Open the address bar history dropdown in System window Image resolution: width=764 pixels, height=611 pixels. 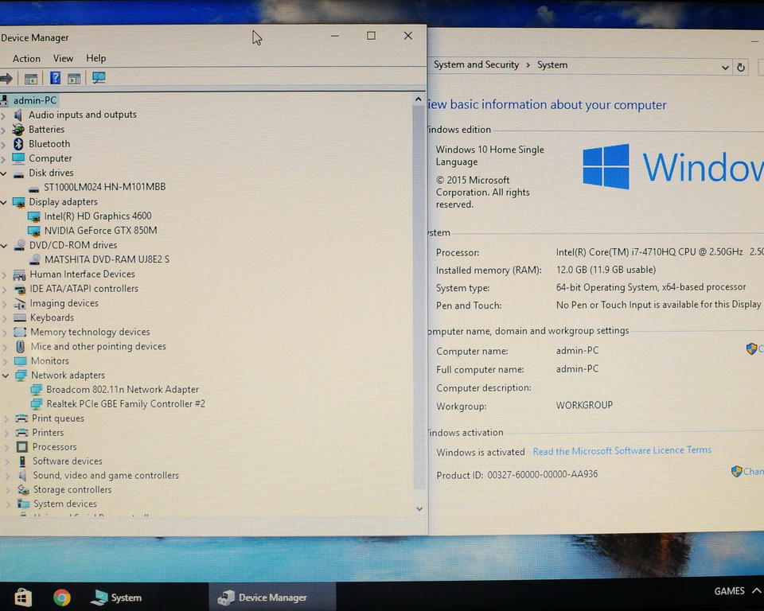725,68
